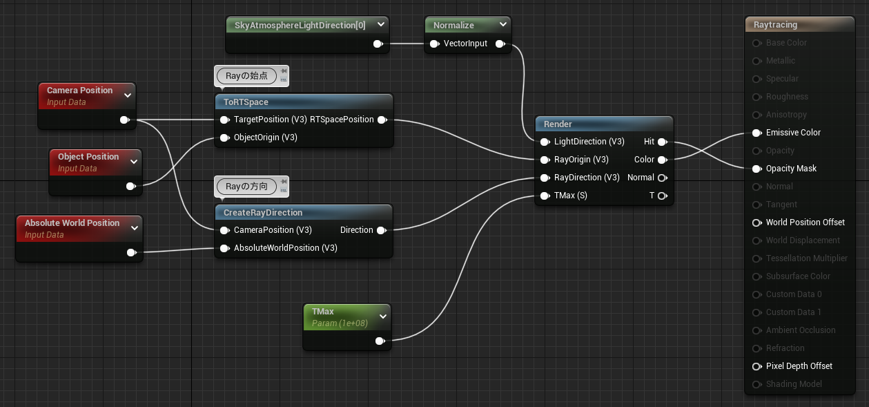Screen dimensions: 869x407
Task: Click the VectorInput pin on Normalize
Action: pos(434,44)
